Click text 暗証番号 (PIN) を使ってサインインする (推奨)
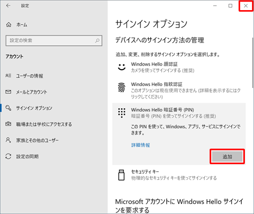The width and height of the screenshot is (254, 214). 174,116
